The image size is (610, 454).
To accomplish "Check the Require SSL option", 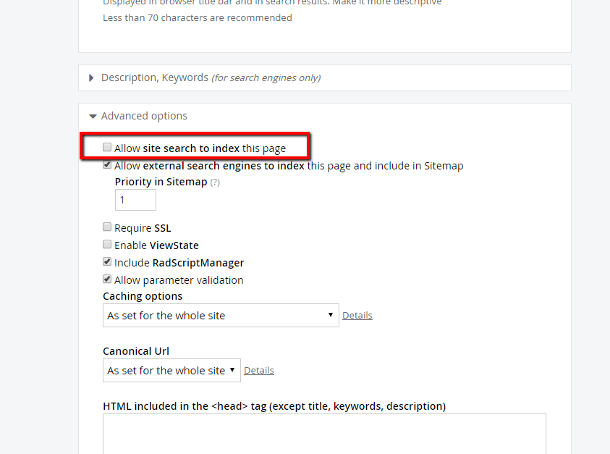I will (107, 227).
